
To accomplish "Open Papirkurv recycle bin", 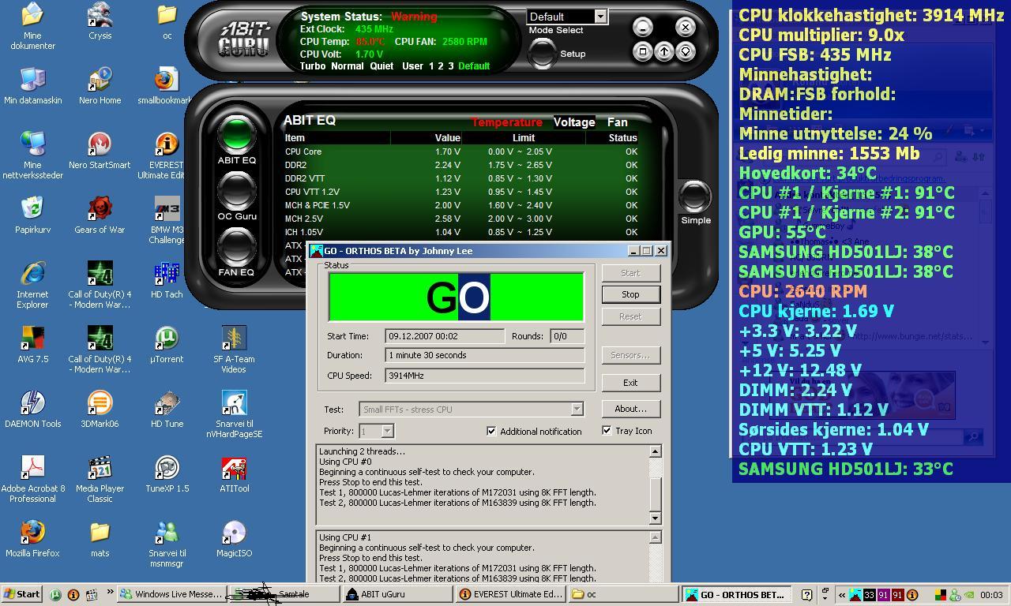I will click(x=32, y=215).
